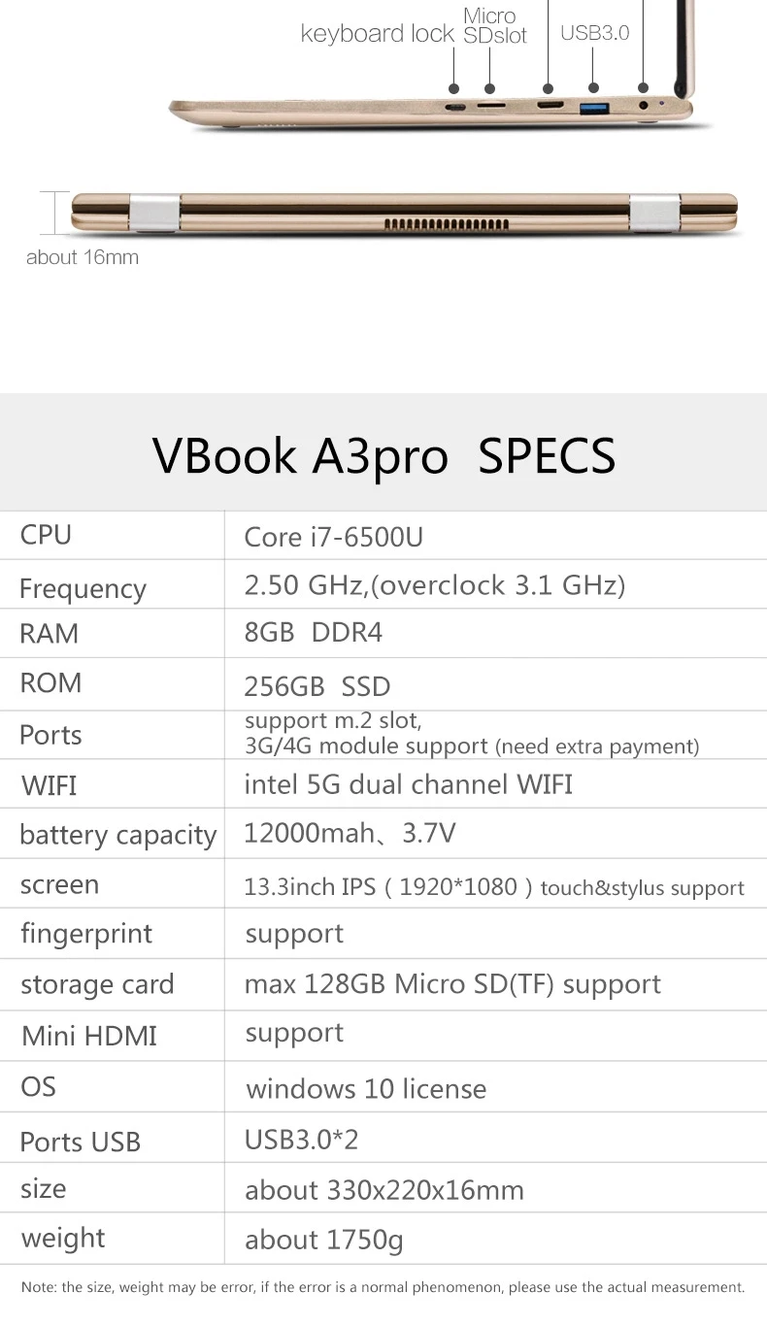Click the 'about 16mm' thickness label
767x1325 pixels.
83,257
